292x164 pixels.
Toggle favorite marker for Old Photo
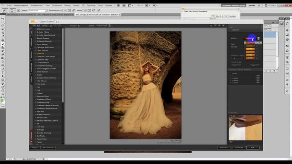(x=35, y=136)
